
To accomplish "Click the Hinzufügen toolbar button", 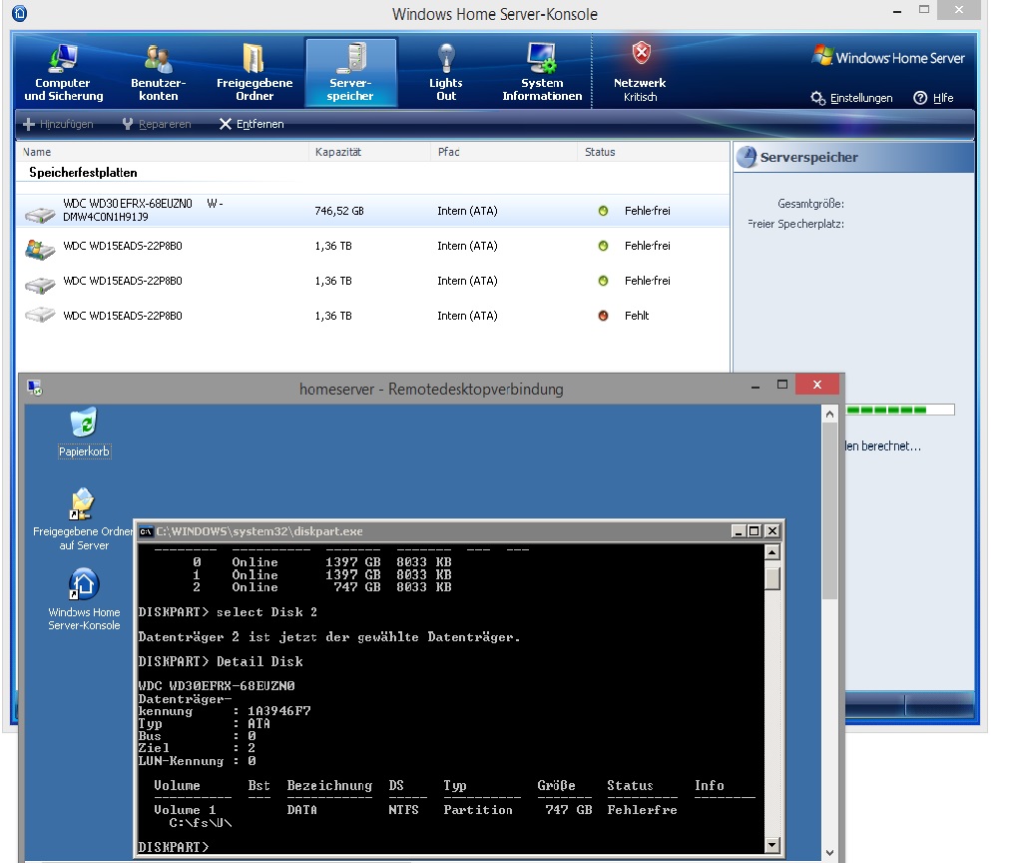I will click(58, 124).
